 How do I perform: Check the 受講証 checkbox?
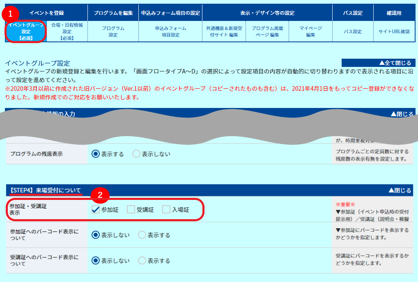[x=131, y=209]
